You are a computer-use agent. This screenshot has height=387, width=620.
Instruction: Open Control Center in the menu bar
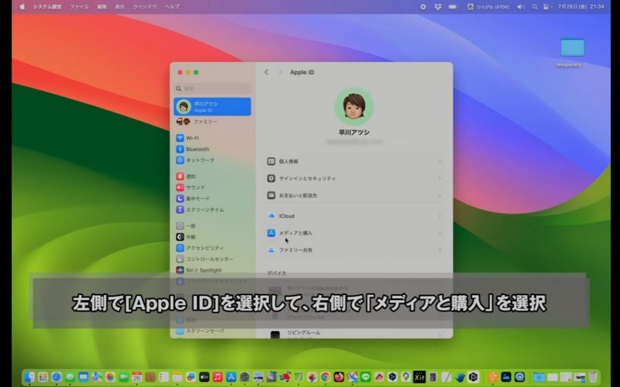(547, 7)
